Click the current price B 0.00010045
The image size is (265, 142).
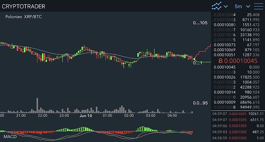pyautogui.click(x=238, y=61)
